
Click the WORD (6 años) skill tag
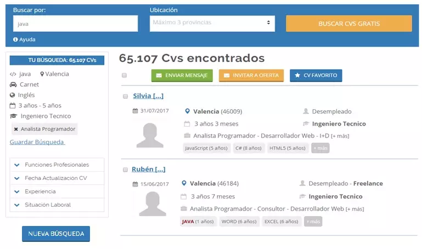point(239,222)
